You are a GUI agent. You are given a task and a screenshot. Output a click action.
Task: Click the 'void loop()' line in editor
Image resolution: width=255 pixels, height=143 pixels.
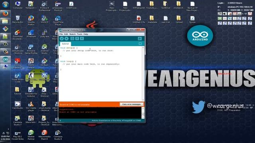(x=68, y=61)
